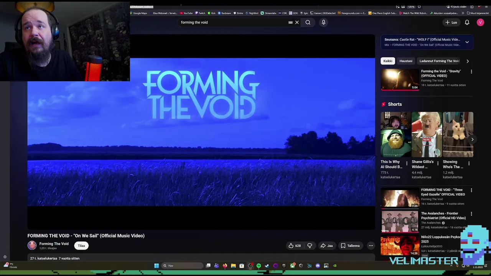Screen dimensions: 491x276
Task: Select the Haustasi filter chip
Action: point(406,61)
